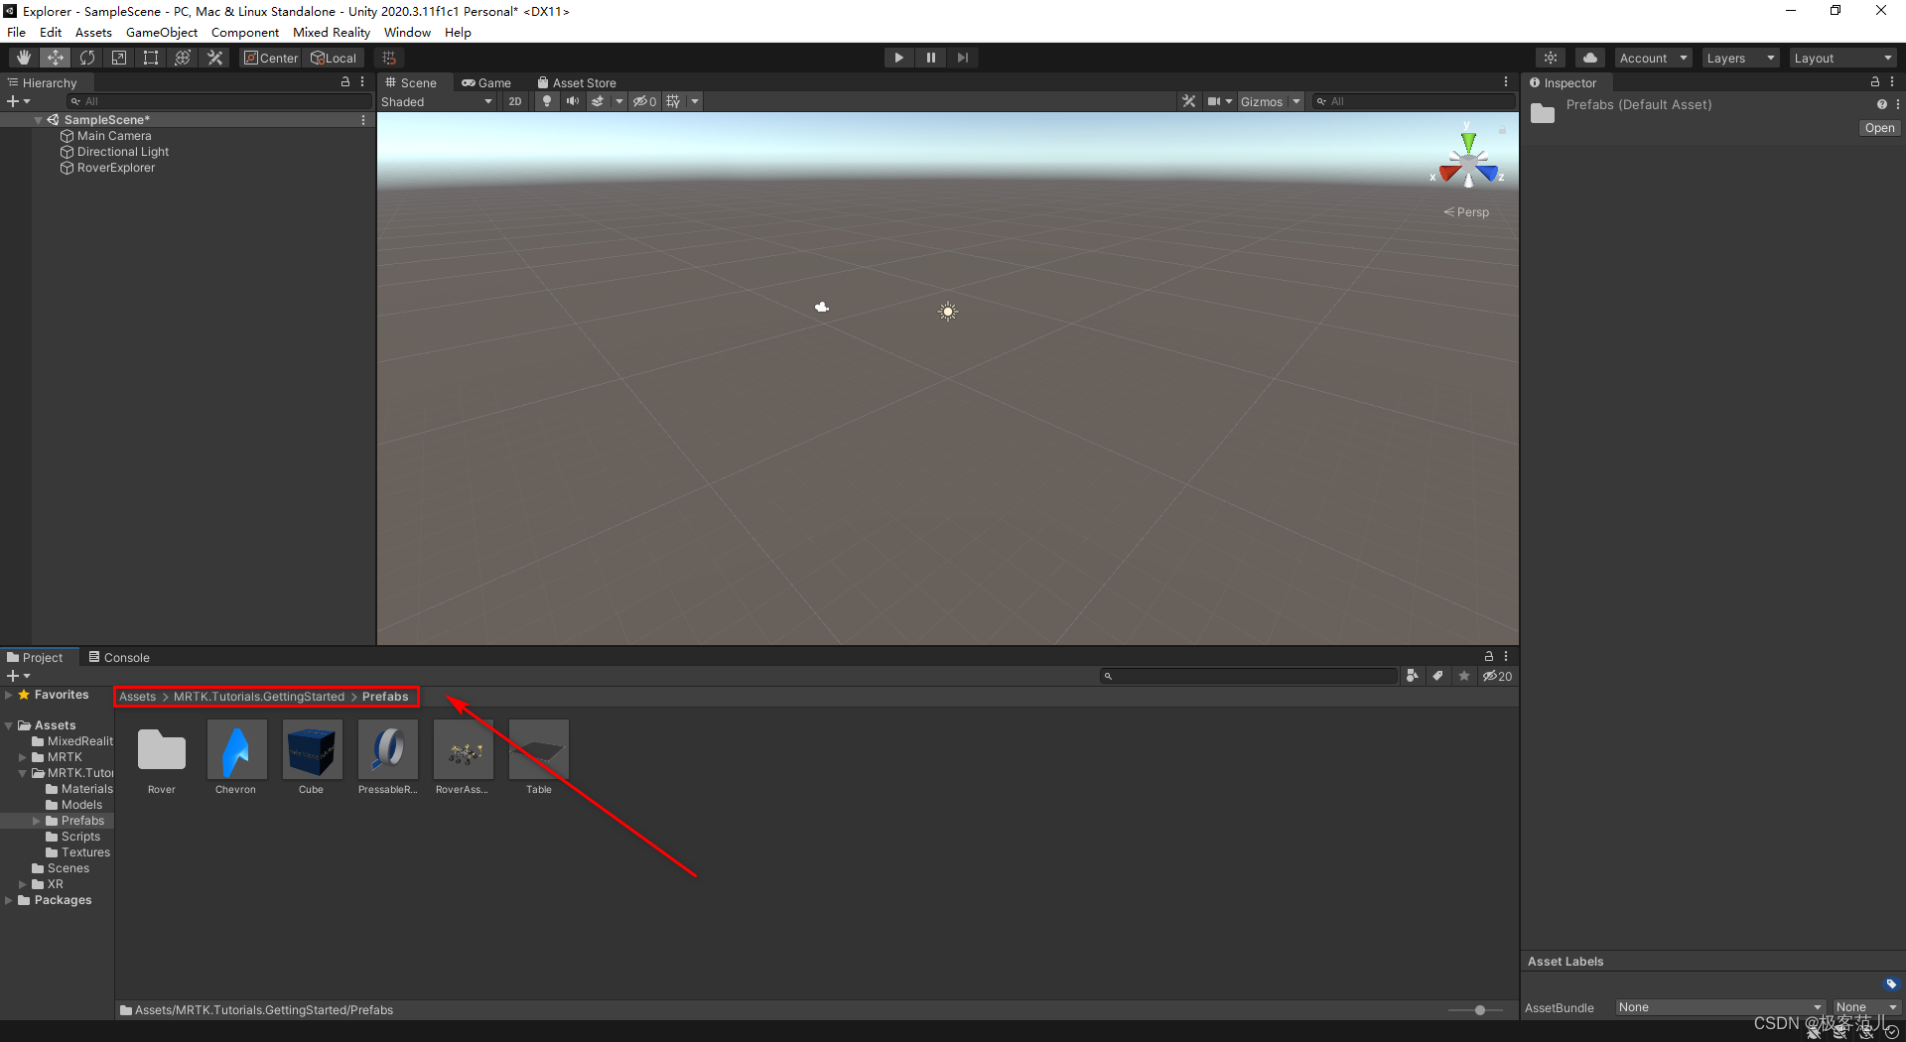This screenshot has height=1042, width=1906.
Task: Start Play mode
Action: [898, 58]
